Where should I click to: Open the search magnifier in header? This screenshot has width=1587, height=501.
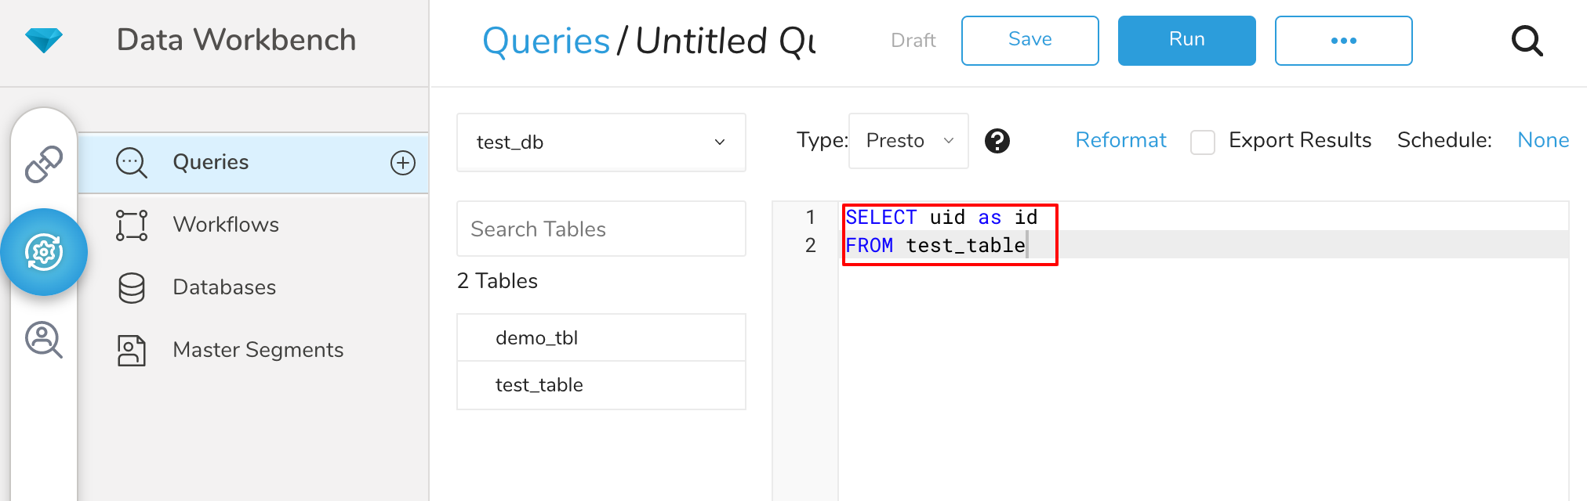pyautogui.click(x=1527, y=41)
